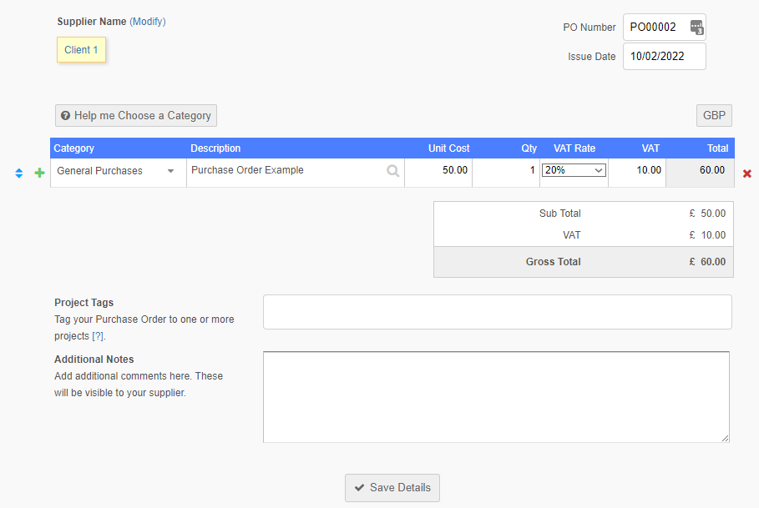
Task: Click the Qty input field
Action: [x=506, y=171]
